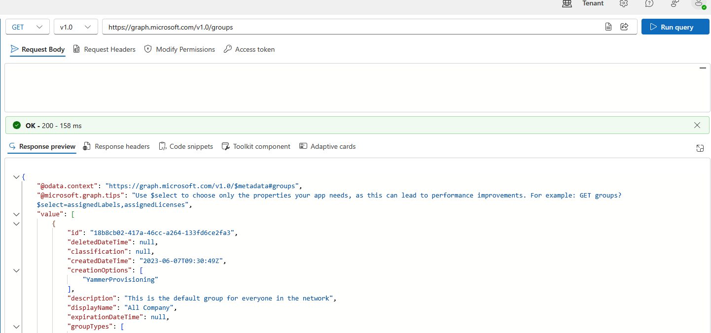Click the "All Company" displayName value
The image size is (711, 333).
pyautogui.click(x=149, y=308)
